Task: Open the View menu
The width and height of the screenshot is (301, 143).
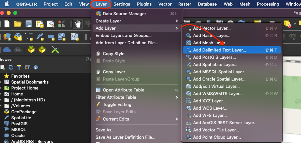Action: (84, 4)
